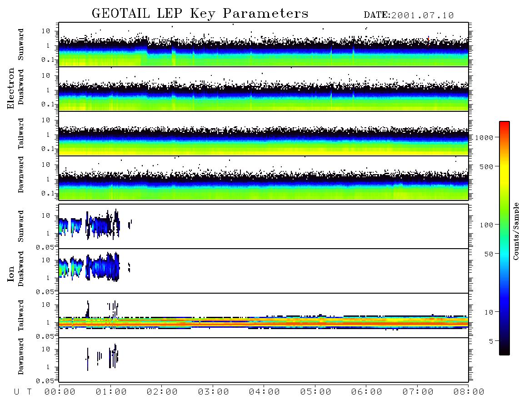Image resolution: width=519 pixels, height=400 pixels.
Task: Click the 05:00 time axis label
Action: tap(315, 392)
